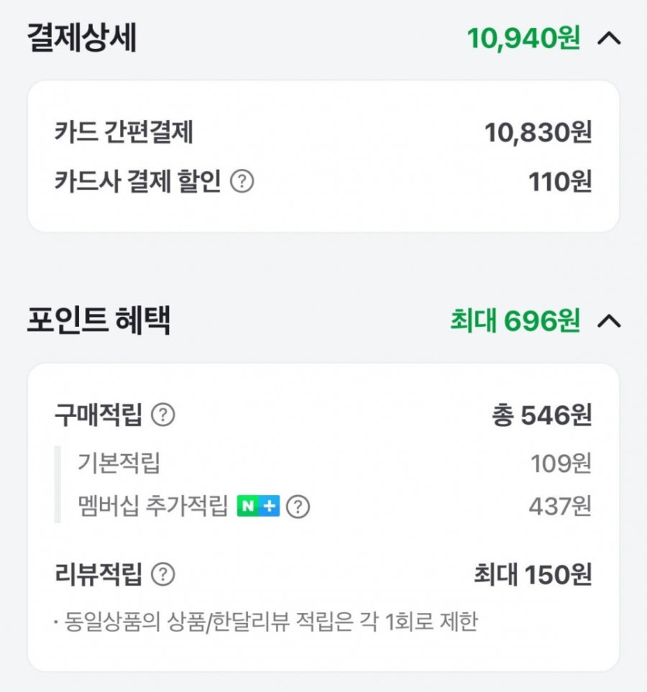The height and width of the screenshot is (692, 647).
Task: Open help icon after the N+ badge
Action: pos(298,507)
